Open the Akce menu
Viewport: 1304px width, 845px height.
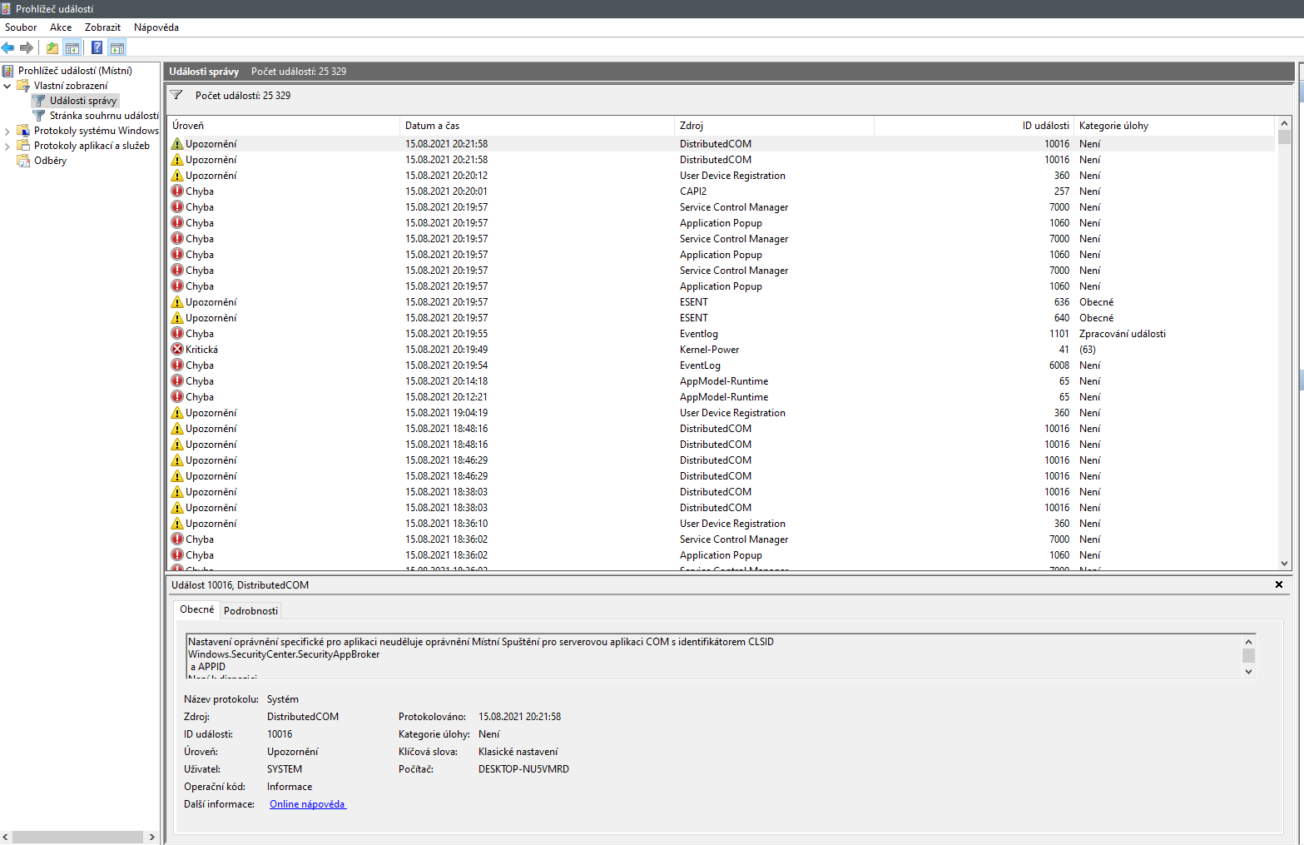pos(61,27)
